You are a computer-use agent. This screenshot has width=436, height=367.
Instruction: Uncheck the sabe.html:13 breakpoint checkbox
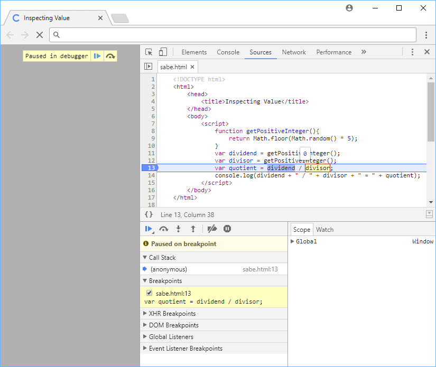[150, 293]
